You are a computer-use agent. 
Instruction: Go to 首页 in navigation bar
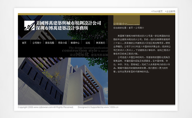tap(24, 43)
